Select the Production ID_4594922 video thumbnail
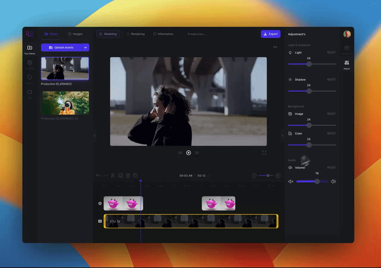Image resolution: width=381 pixels, height=268 pixels. point(65,69)
